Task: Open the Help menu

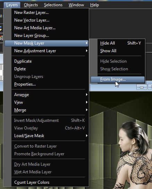Action: [x=94, y=5]
